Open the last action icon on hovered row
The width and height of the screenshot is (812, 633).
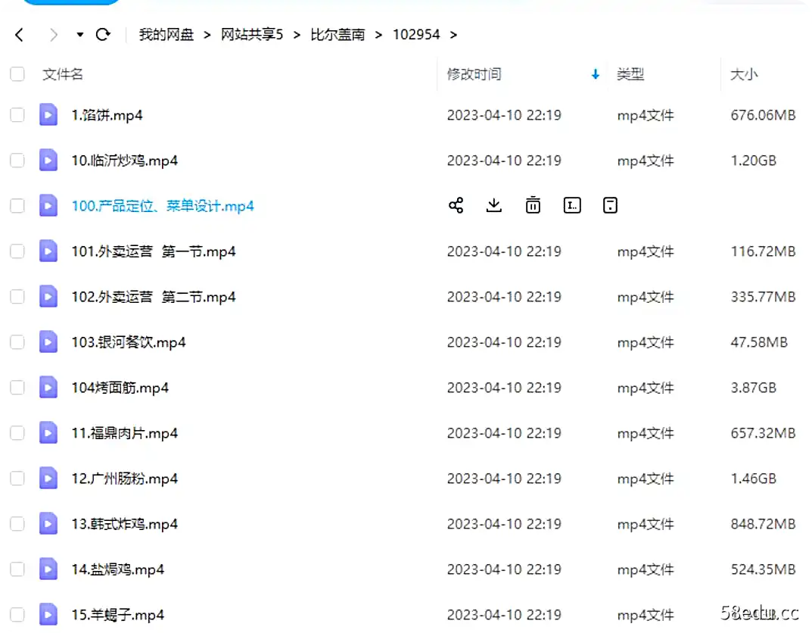(x=610, y=204)
